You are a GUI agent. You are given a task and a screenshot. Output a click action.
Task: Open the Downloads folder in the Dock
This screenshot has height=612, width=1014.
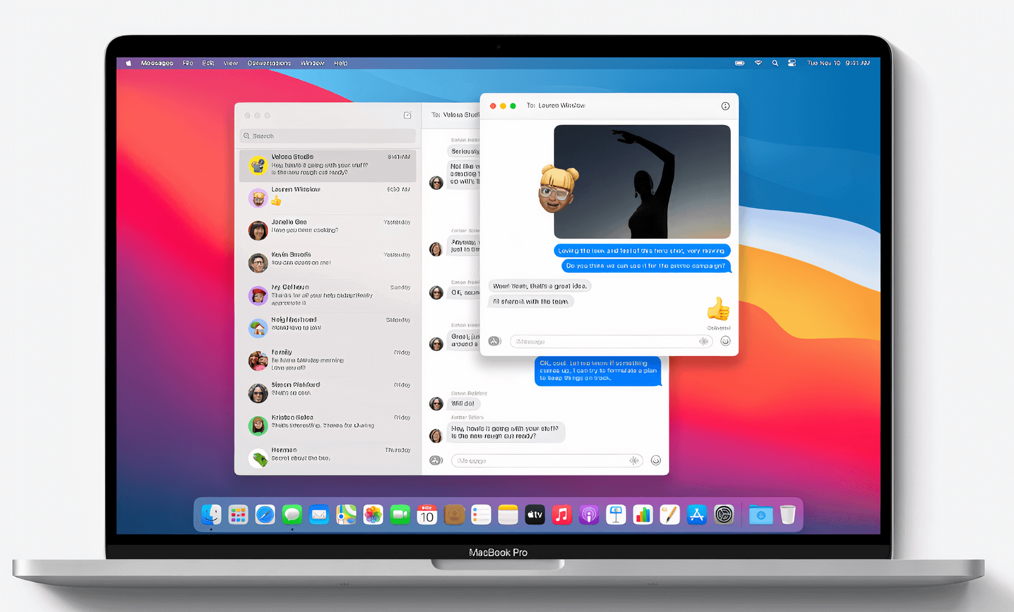[761, 515]
